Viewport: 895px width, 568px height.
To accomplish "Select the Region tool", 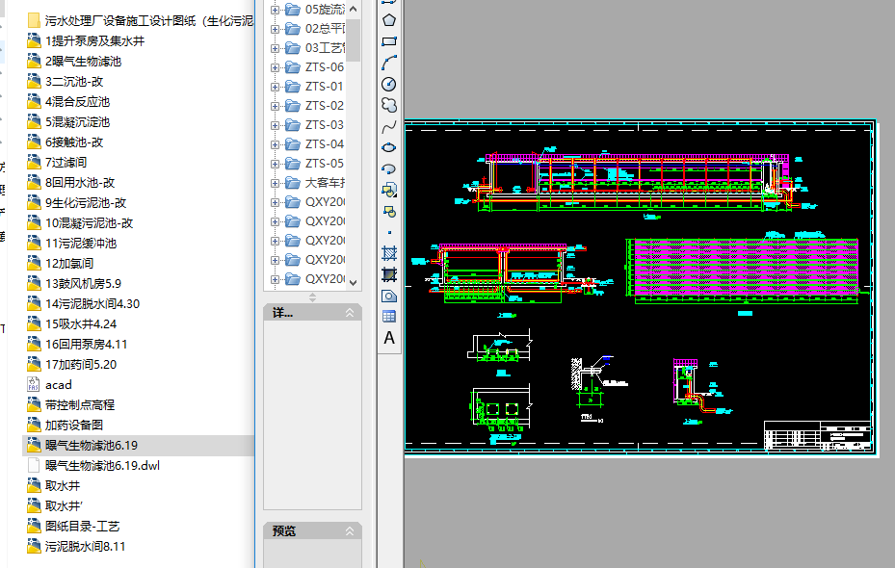I will pyautogui.click(x=389, y=296).
